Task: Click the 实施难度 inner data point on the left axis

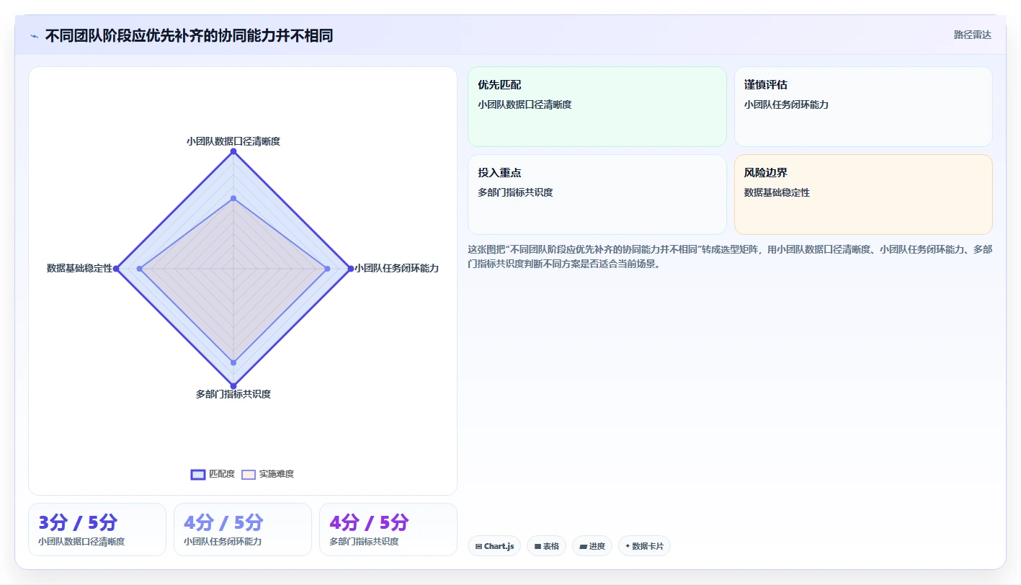Action: coord(140,269)
